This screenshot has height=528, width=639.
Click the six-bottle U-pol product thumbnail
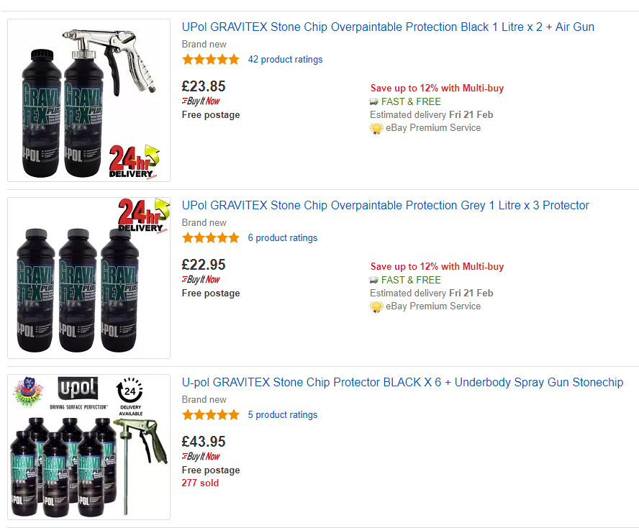point(89,447)
